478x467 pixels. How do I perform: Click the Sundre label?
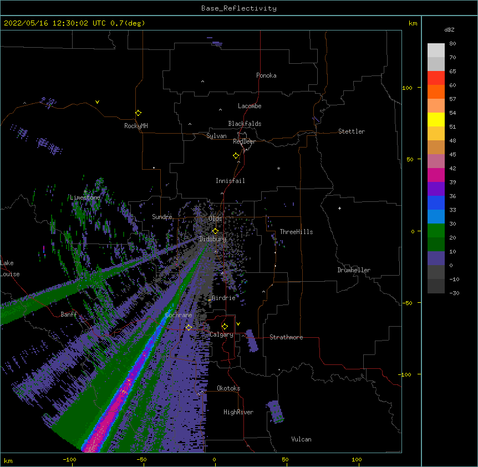click(162, 217)
